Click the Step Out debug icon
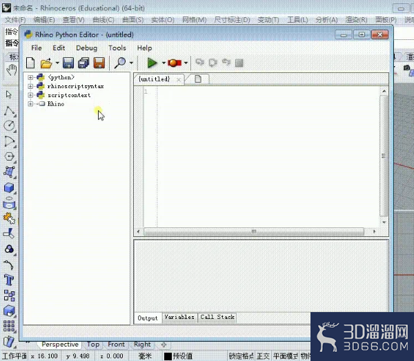 click(x=226, y=63)
